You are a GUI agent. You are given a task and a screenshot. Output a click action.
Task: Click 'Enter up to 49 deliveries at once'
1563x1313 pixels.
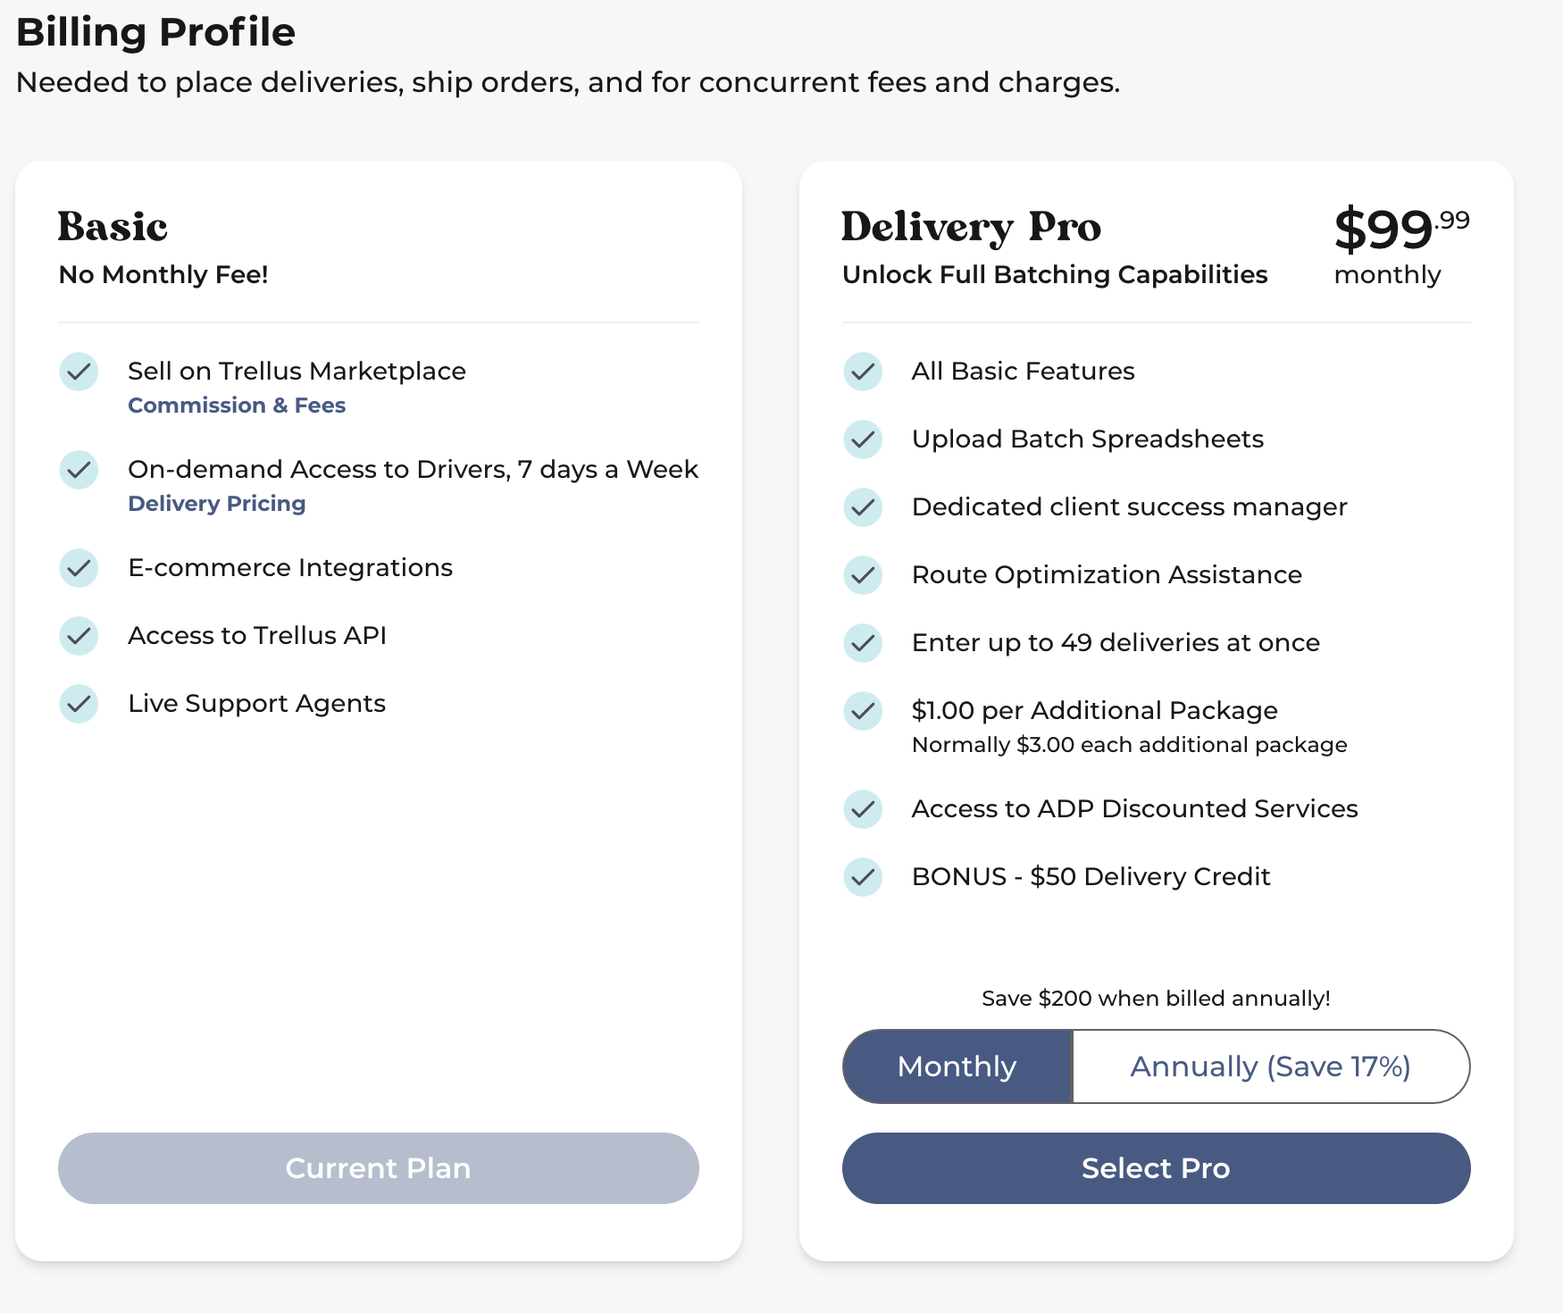[1116, 643]
